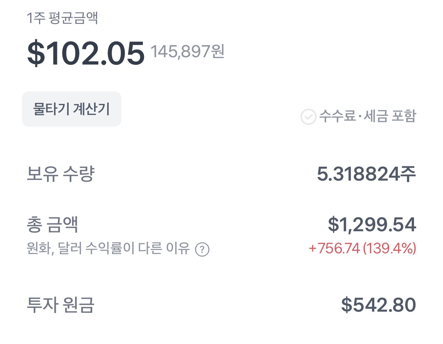Select the (139.4%) return percentage
Image resolution: width=443 pixels, height=344 pixels.
point(389,249)
